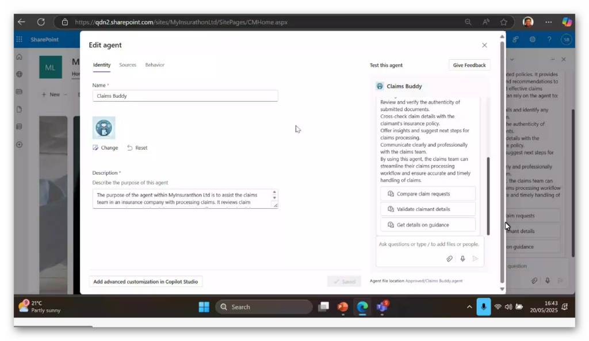Screen dimensions: 589x341
Task: Select Validate claimant details prompt
Action: (428, 209)
